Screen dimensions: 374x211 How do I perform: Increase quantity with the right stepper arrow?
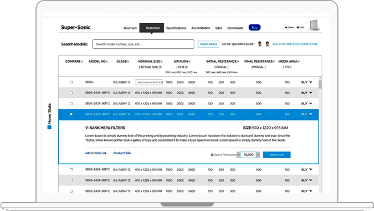pyautogui.click(x=258, y=155)
